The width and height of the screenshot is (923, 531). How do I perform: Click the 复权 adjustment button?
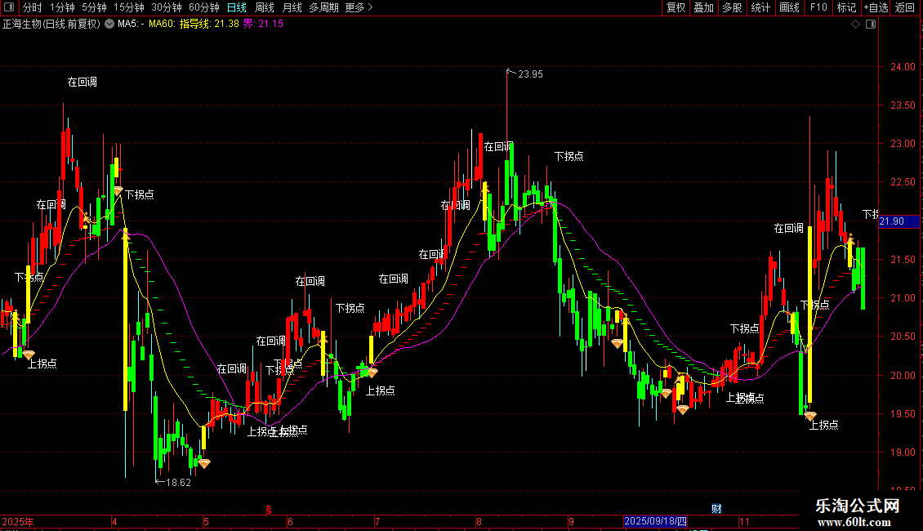pos(676,7)
